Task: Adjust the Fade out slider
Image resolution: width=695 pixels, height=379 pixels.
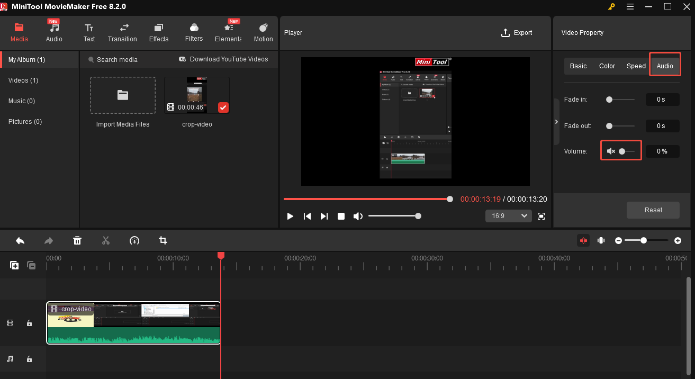Action: point(620,126)
